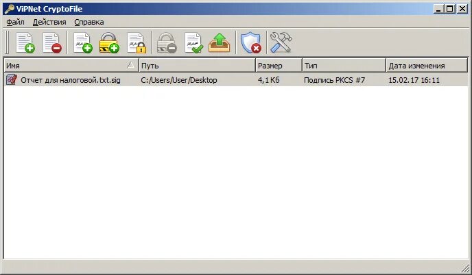Click the Remove file icon with red minus
The width and height of the screenshot is (472, 275).
click(52, 42)
